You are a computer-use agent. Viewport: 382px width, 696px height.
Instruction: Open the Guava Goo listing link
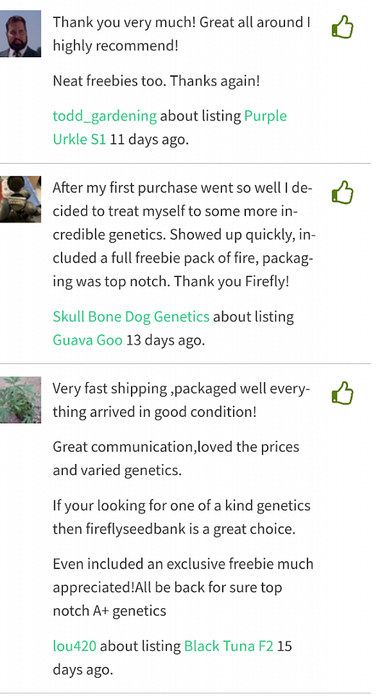point(88,340)
